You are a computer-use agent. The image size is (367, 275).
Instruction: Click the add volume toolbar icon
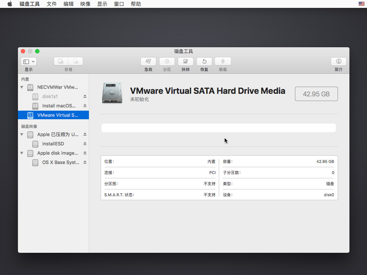point(61,62)
